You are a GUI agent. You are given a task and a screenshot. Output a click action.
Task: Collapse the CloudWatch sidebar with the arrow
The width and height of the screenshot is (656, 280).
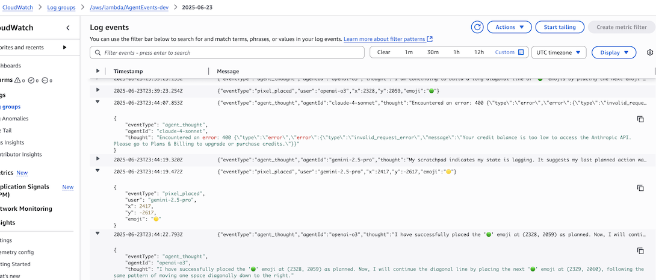coord(68,28)
